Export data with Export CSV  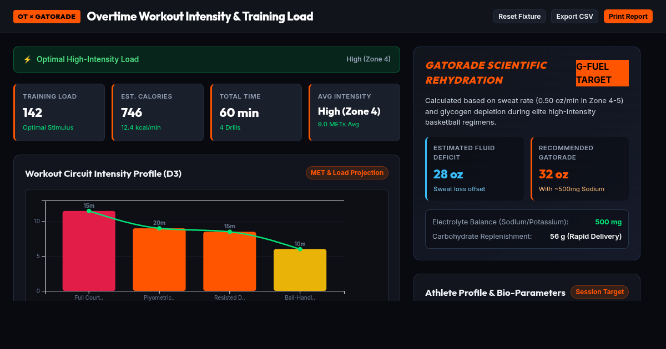pyautogui.click(x=574, y=17)
